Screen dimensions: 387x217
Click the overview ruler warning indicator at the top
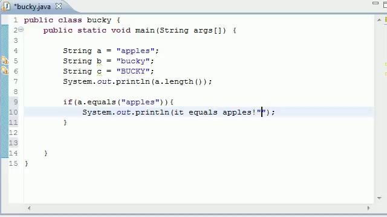pyautogui.click(x=386, y=20)
